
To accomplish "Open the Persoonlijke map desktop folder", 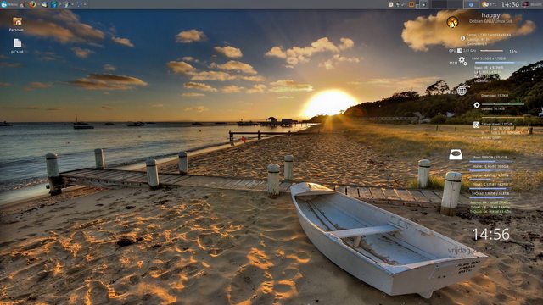I will (x=17, y=25).
